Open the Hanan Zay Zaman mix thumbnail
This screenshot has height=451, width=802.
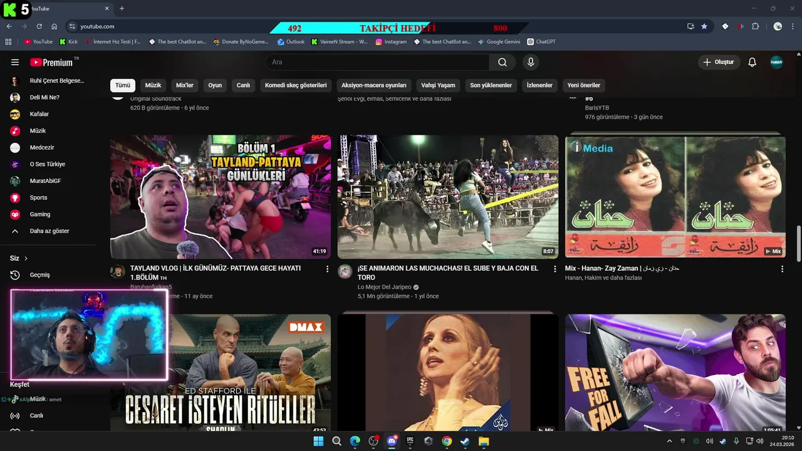coord(675,197)
